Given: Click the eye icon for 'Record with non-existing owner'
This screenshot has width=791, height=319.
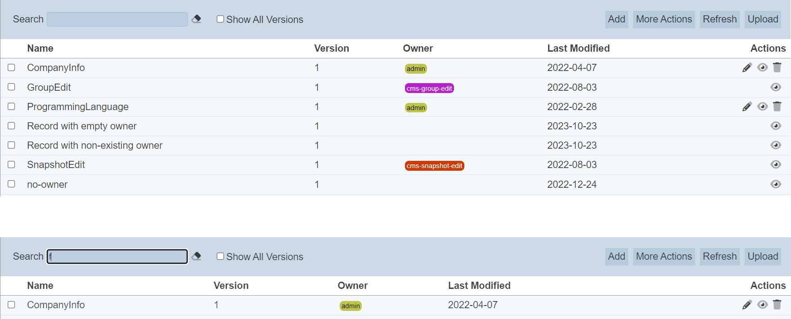Looking at the screenshot, I should [776, 145].
